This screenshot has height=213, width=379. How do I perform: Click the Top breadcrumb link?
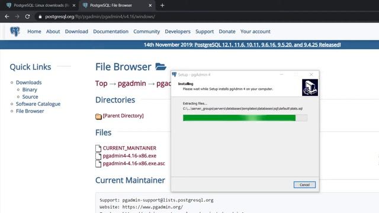click(101, 83)
